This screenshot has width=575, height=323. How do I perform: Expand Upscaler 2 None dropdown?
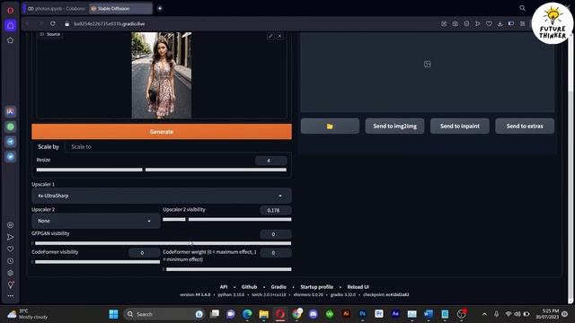(x=96, y=221)
